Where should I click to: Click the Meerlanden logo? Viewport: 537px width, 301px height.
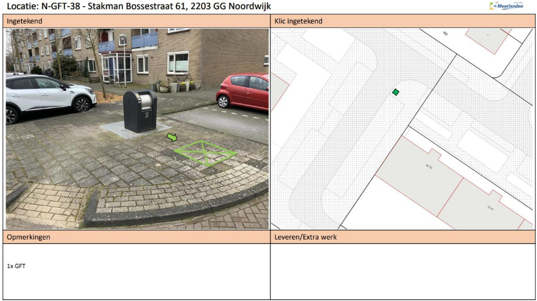pyautogui.click(x=506, y=6)
